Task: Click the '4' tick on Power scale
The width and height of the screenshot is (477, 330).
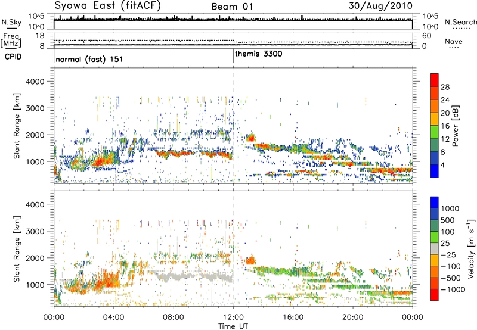Action: point(442,166)
